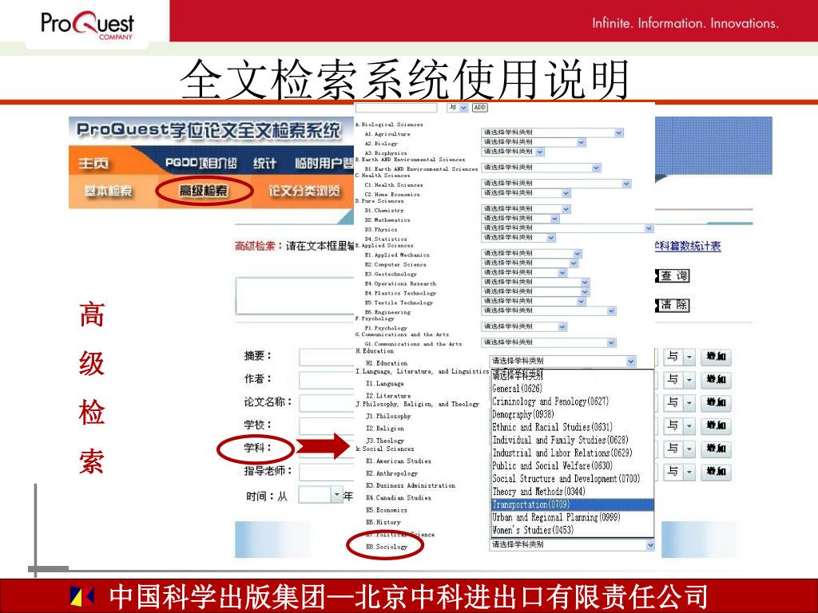The height and width of the screenshot is (613, 818).
Task: Expand the D3 Physics subject dropdown
Action: [x=567, y=227]
